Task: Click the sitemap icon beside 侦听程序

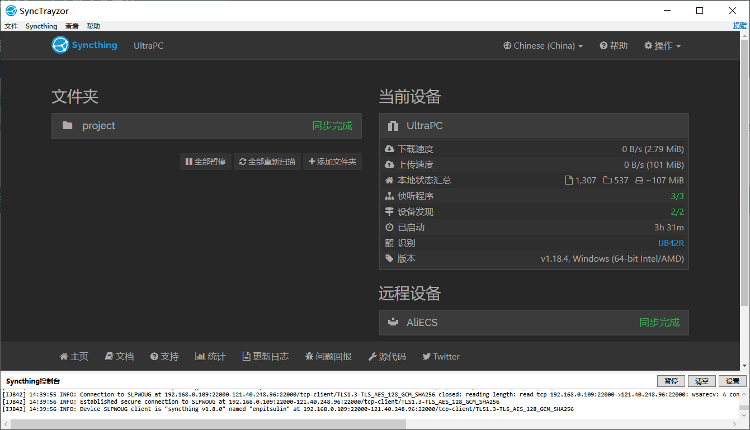Action: (x=390, y=196)
